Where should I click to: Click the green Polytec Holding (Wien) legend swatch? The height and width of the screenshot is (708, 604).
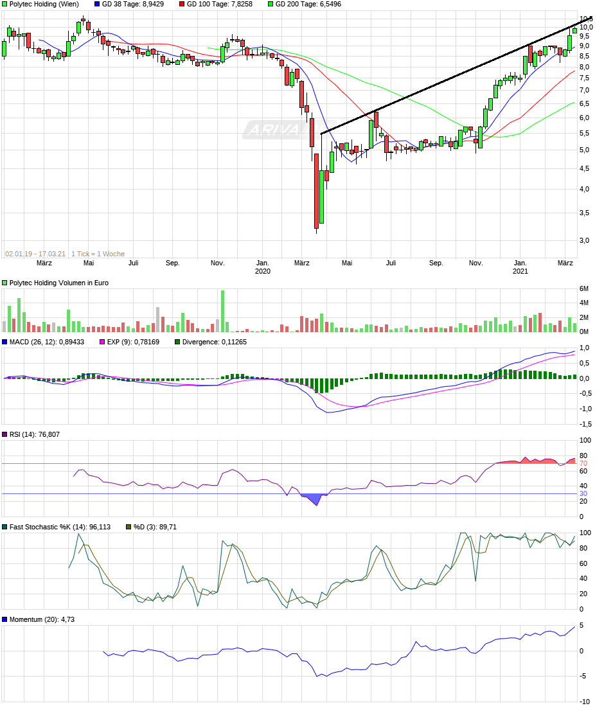click(4, 4)
